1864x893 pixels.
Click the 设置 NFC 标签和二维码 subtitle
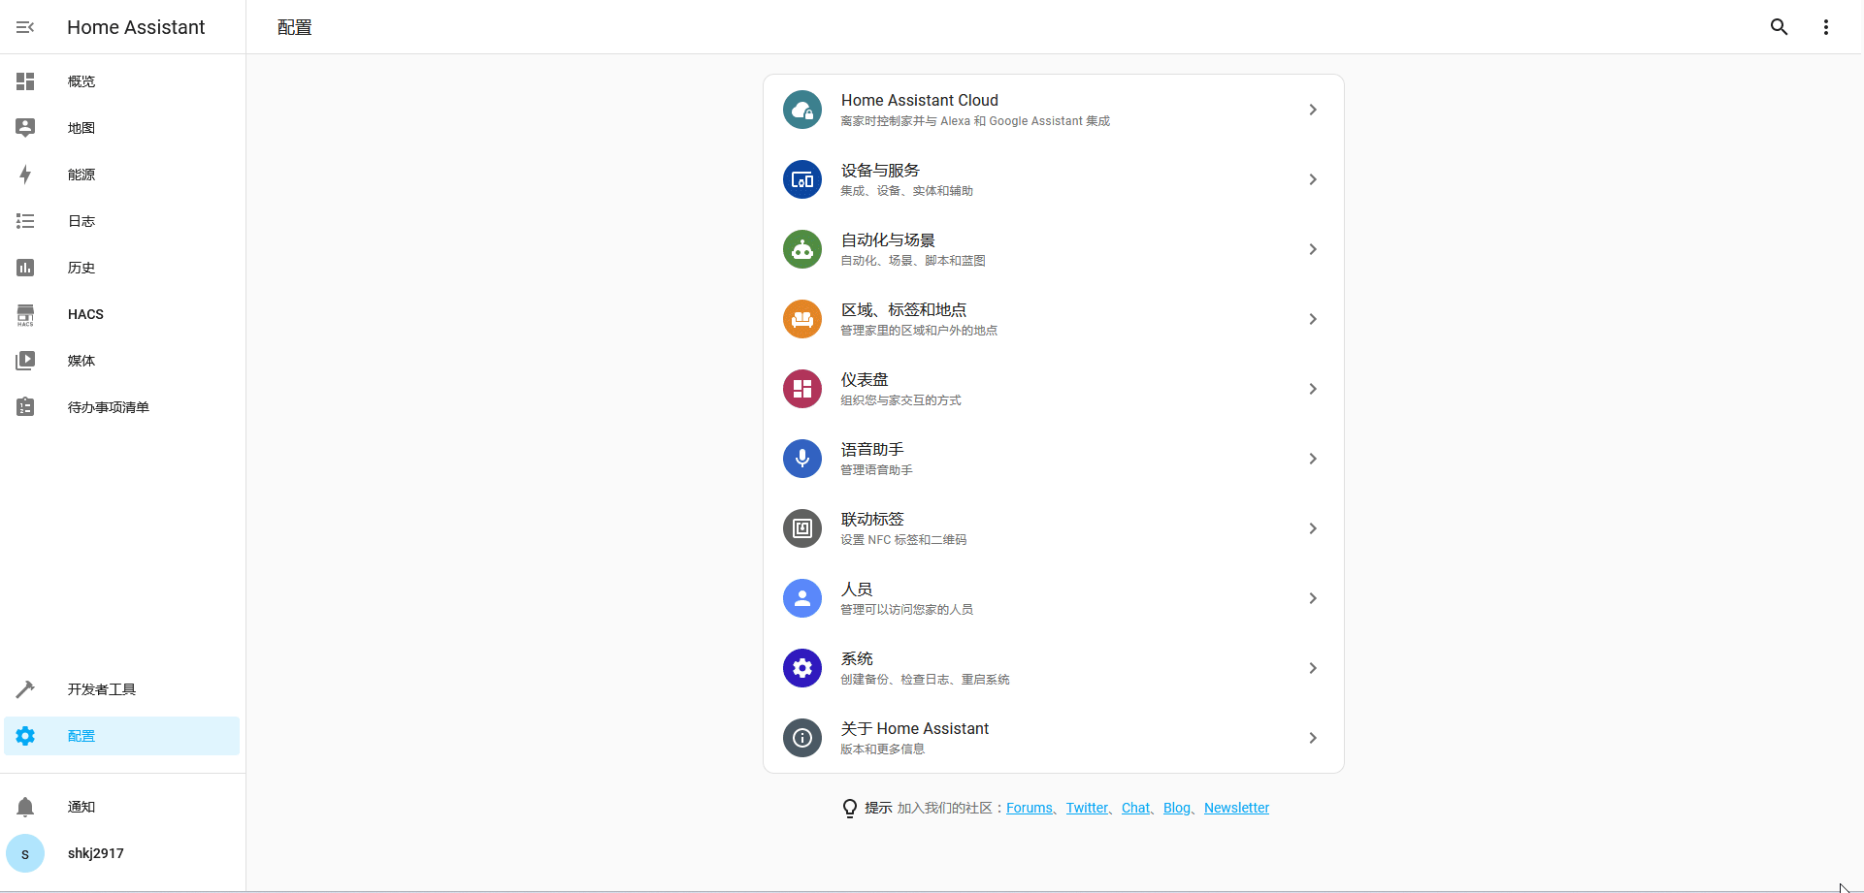[x=903, y=540]
